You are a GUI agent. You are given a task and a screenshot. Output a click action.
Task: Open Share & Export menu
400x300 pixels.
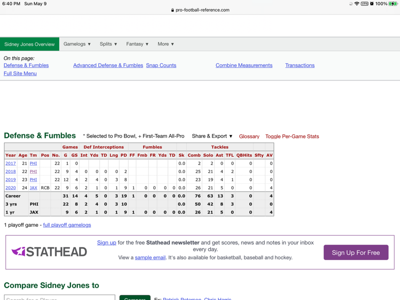click(212, 136)
